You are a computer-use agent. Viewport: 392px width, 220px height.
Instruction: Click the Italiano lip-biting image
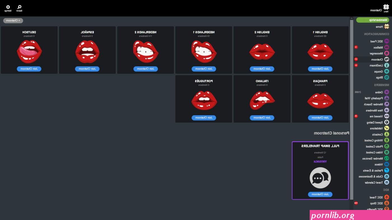[262, 101]
